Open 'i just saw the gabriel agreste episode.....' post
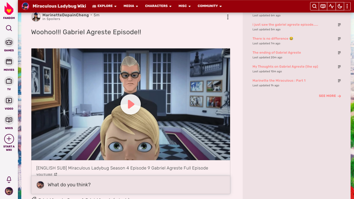Viewport: 354px width, 199px height. click(285, 24)
